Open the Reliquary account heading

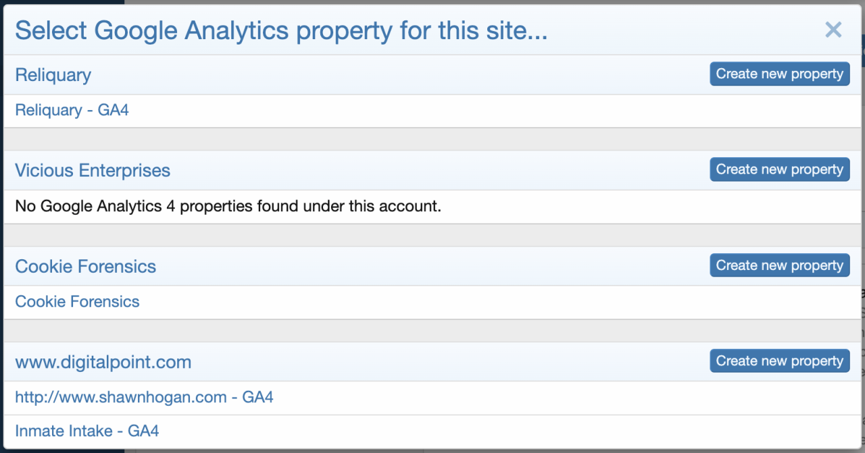(x=53, y=75)
